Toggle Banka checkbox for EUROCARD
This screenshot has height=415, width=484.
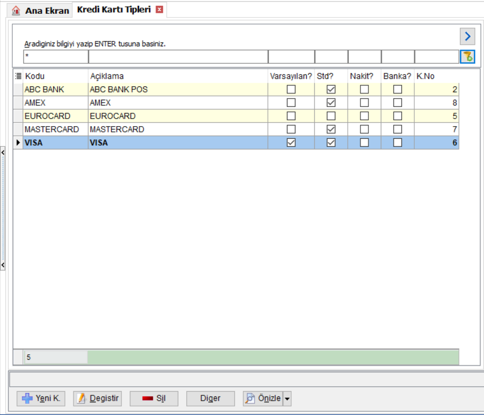398,116
